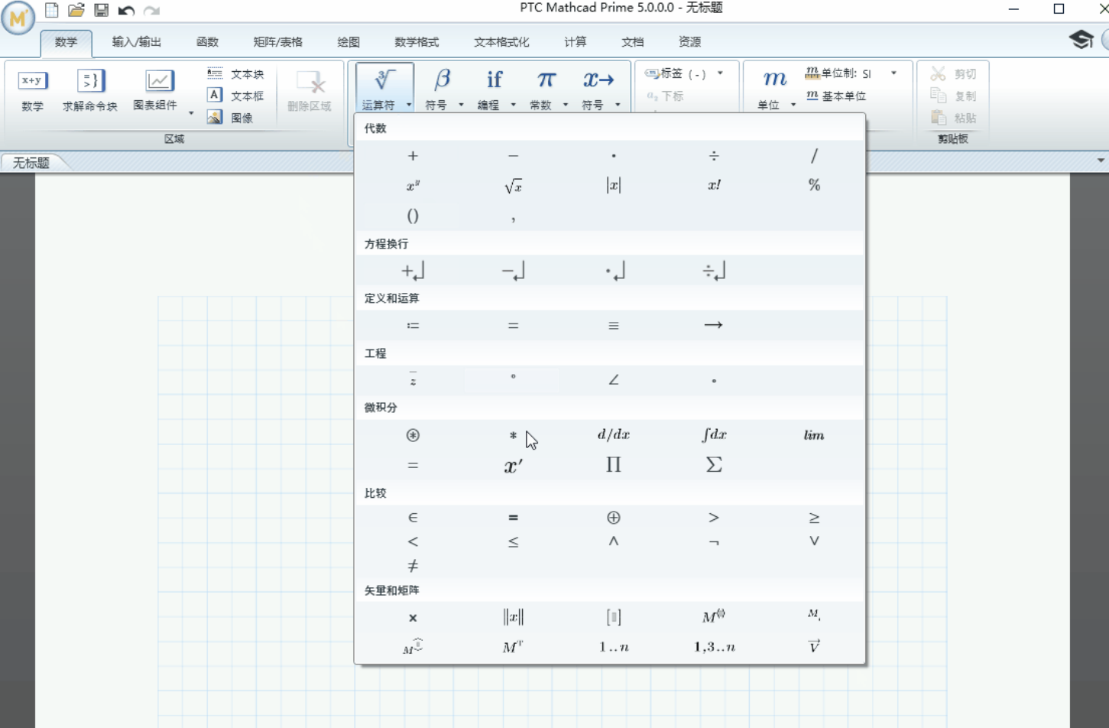Insert the exponent x^y operator

coord(413,186)
